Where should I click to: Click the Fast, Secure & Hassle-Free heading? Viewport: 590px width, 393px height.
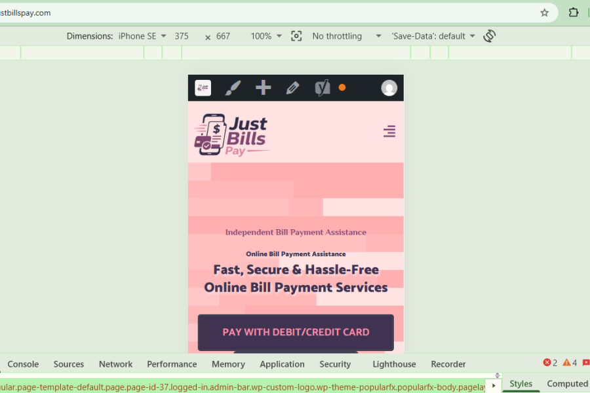point(296,278)
